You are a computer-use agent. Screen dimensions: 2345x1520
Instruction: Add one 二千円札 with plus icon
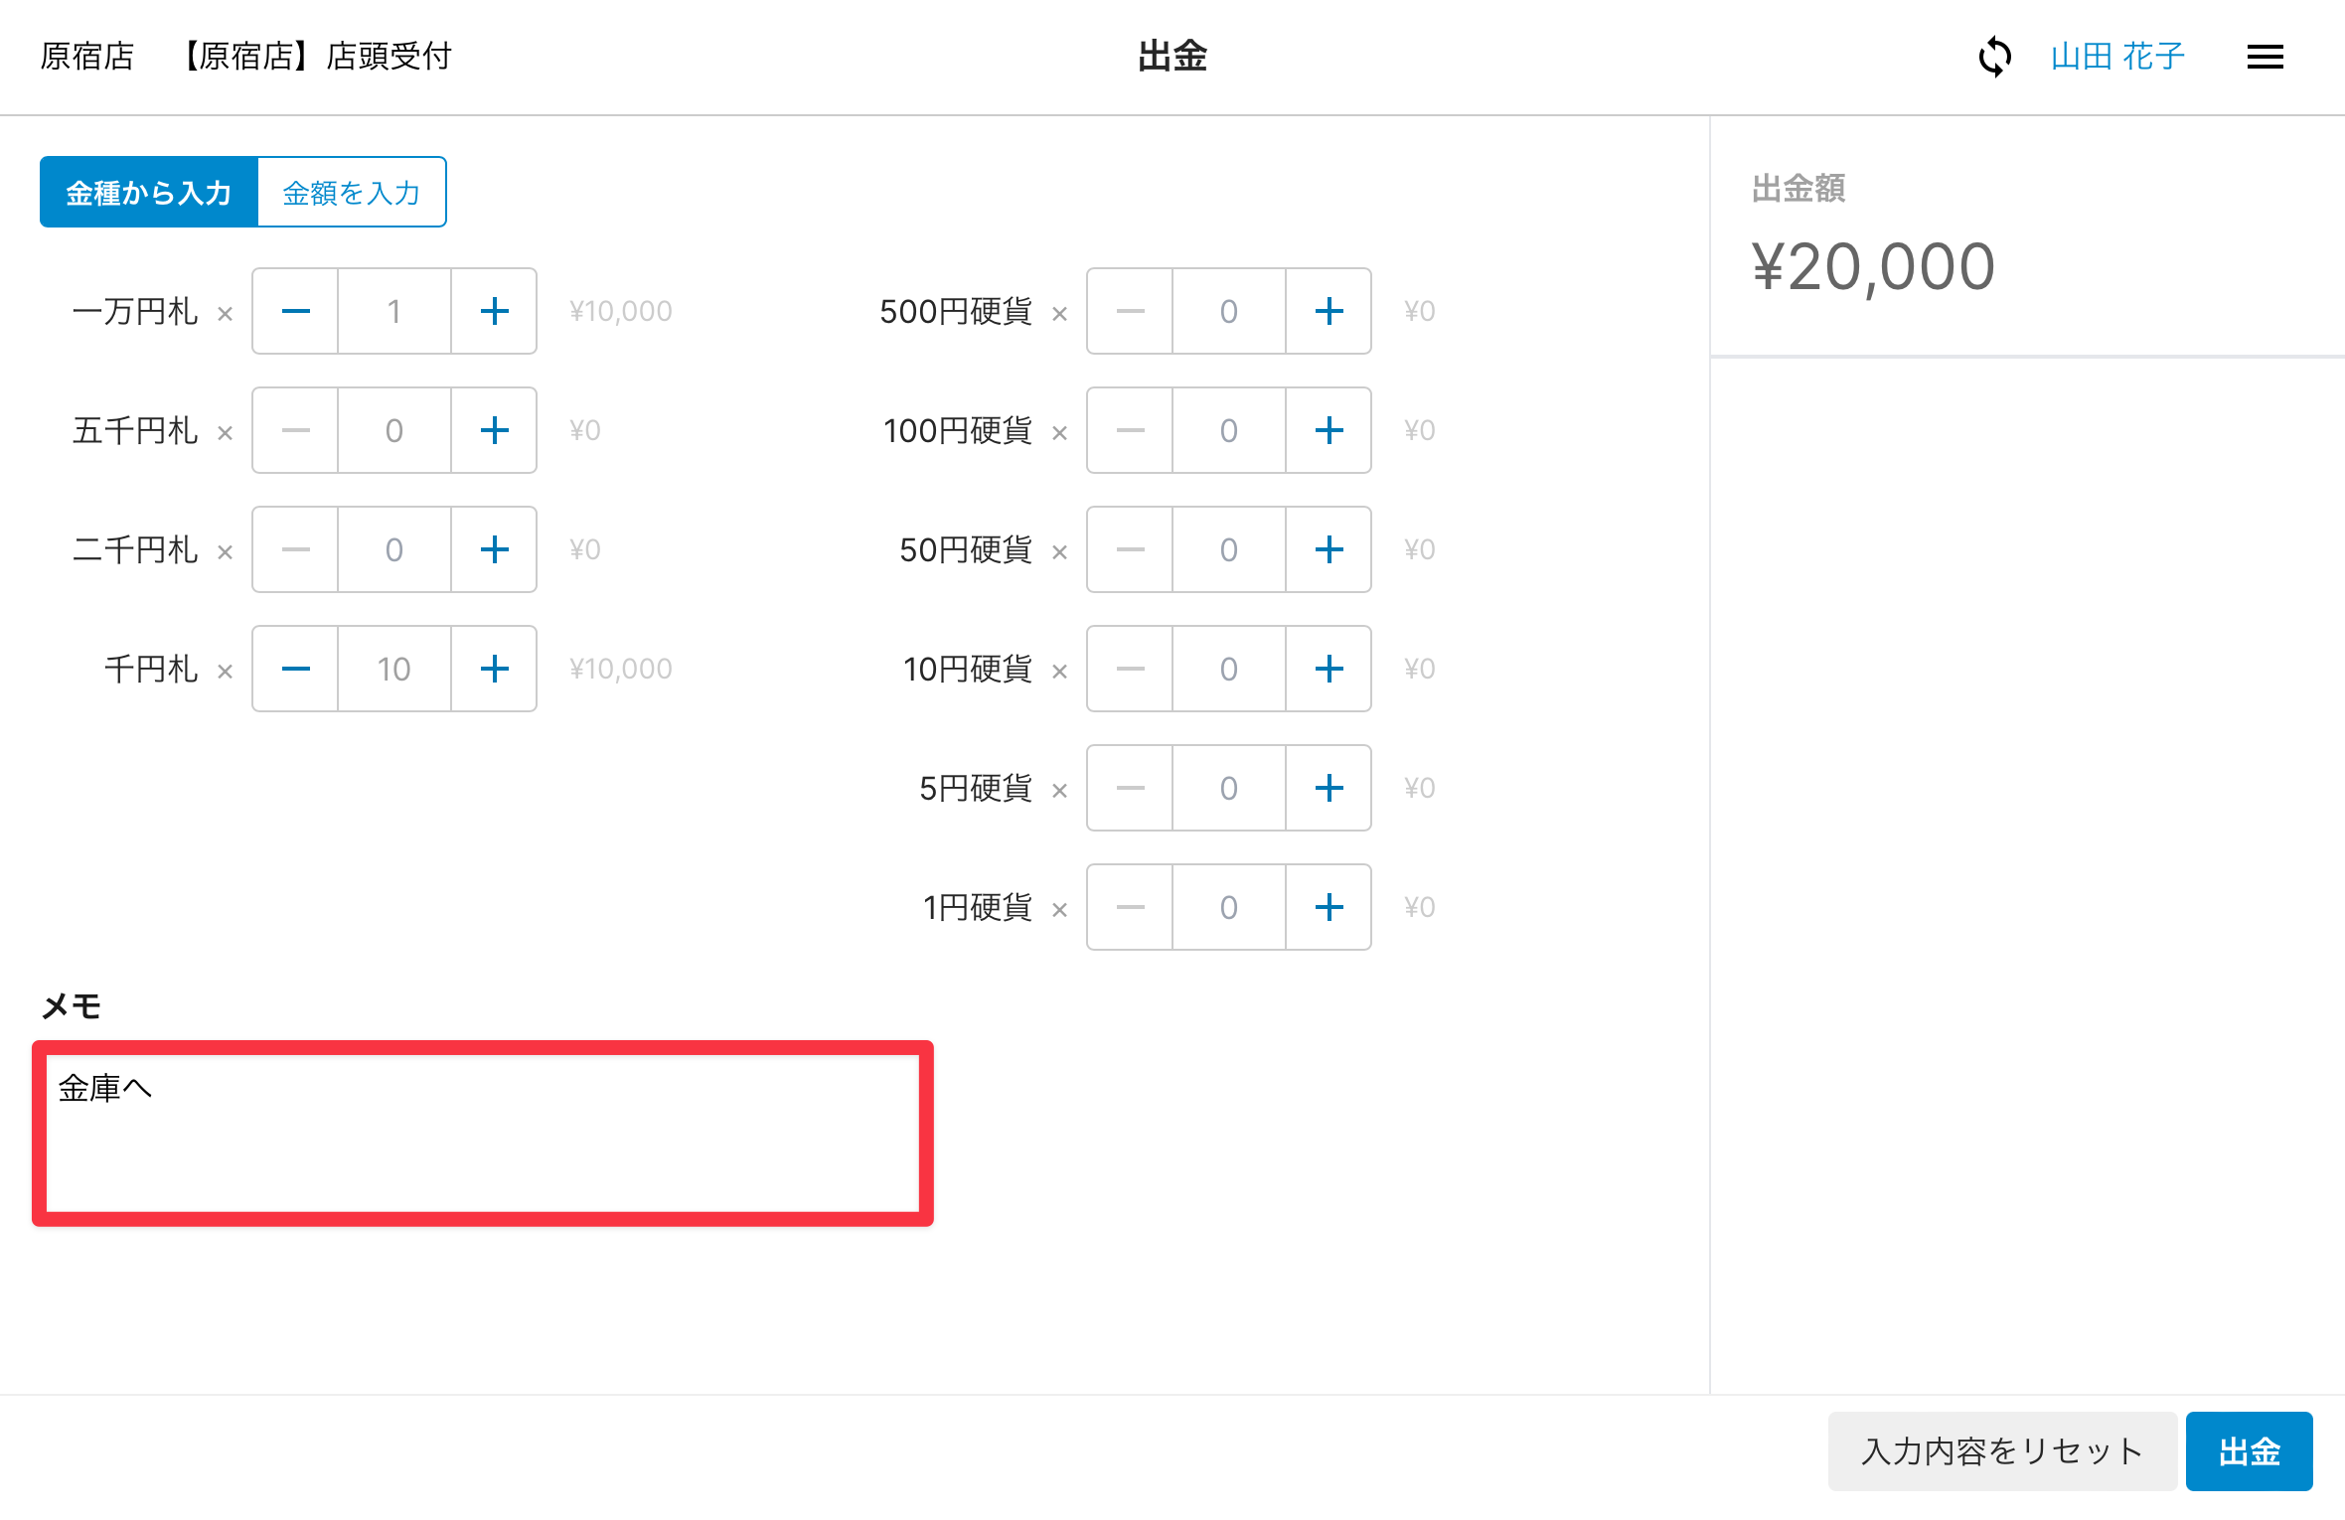[x=494, y=549]
